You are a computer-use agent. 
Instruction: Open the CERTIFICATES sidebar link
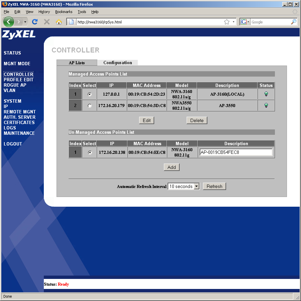coord(19,122)
